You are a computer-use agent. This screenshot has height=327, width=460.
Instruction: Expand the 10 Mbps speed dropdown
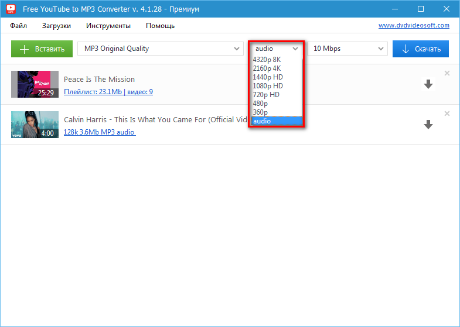pos(347,49)
